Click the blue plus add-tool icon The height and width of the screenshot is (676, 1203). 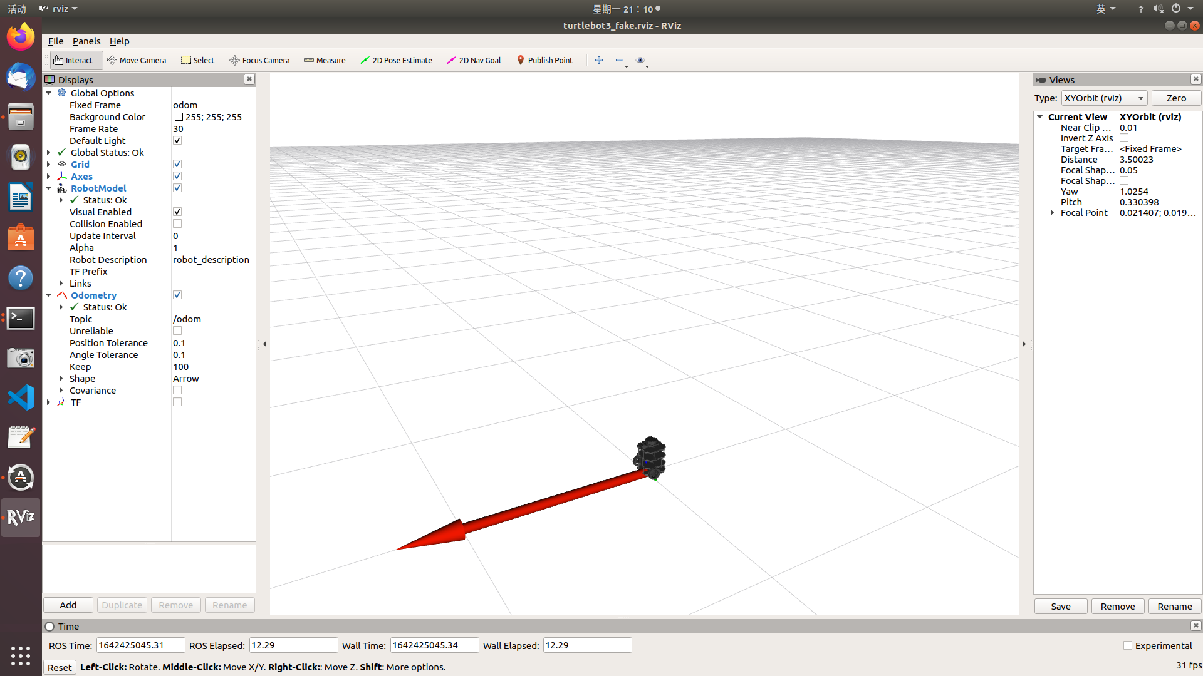tap(599, 60)
